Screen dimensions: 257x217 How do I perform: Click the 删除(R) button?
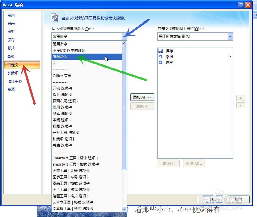[142, 106]
